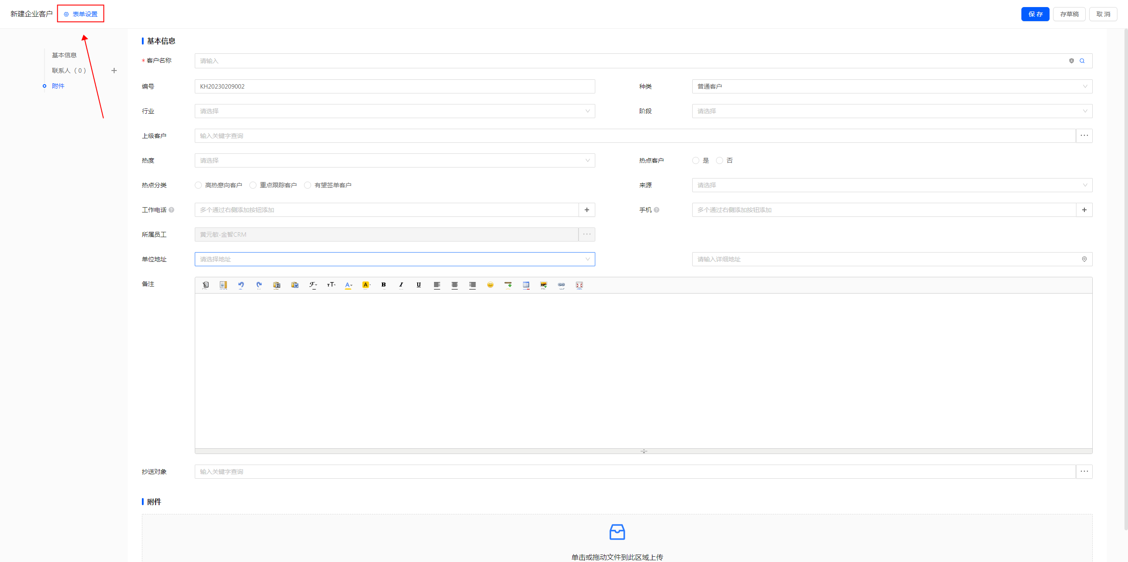Jump to 基本信息 section in sidebar

[x=64, y=55]
